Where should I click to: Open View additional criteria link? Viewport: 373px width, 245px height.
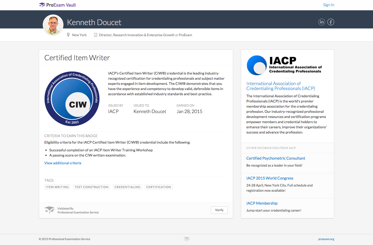coord(63,163)
